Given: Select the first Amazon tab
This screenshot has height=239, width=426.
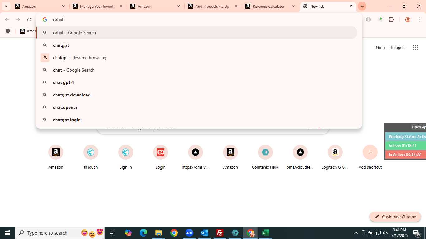Looking at the screenshot, I should pyautogui.click(x=40, y=6).
